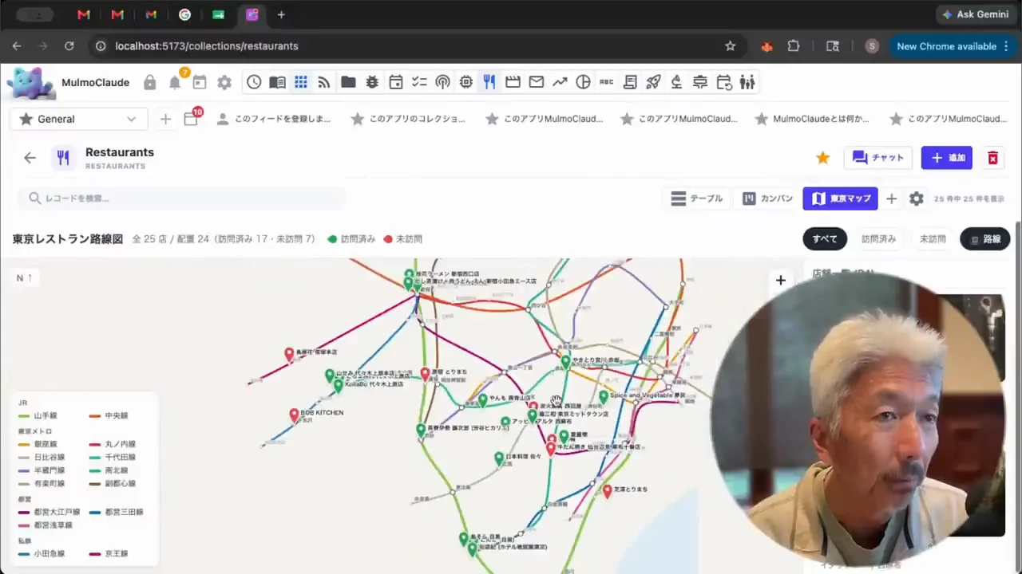Open このフィードを登録しま... shortcut
Image resolution: width=1022 pixels, height=574 pixels.
tap(274, 119)
